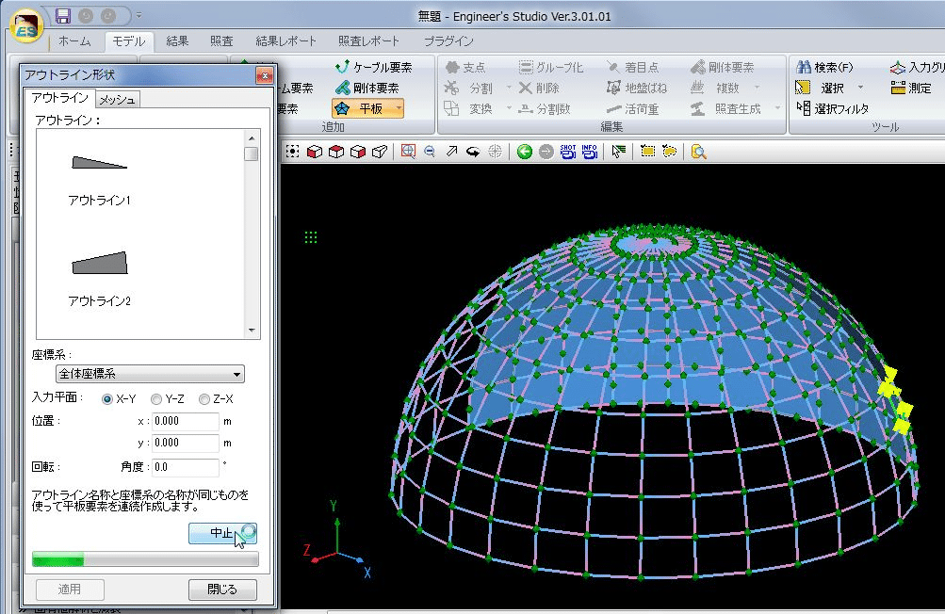This screenshot has width=945, height=614.
Task: Select the X-Y input plane radio button
Action: [x=107, y=399]
